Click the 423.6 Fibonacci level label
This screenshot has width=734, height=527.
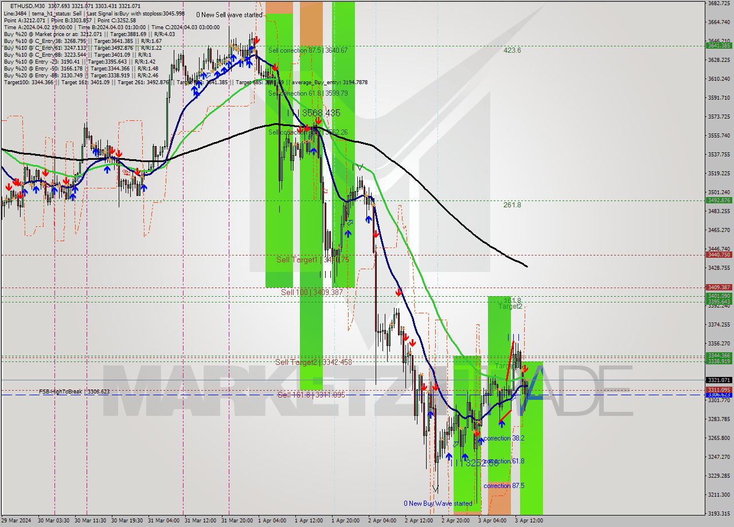[512, 50]
